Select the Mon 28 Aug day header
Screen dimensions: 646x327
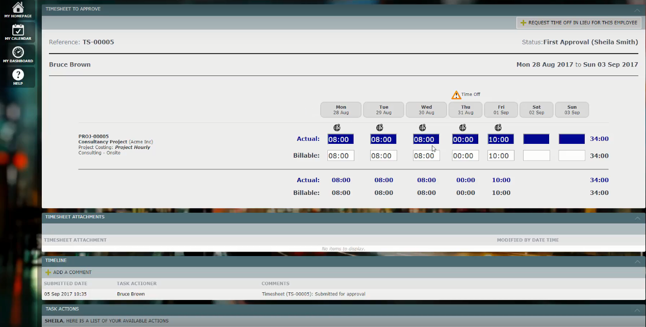341,110
